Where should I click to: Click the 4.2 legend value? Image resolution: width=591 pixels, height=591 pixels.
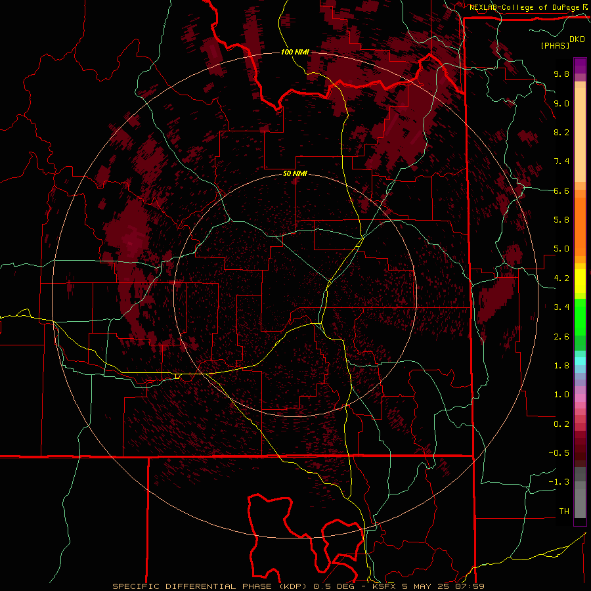(x=561, y=278)
